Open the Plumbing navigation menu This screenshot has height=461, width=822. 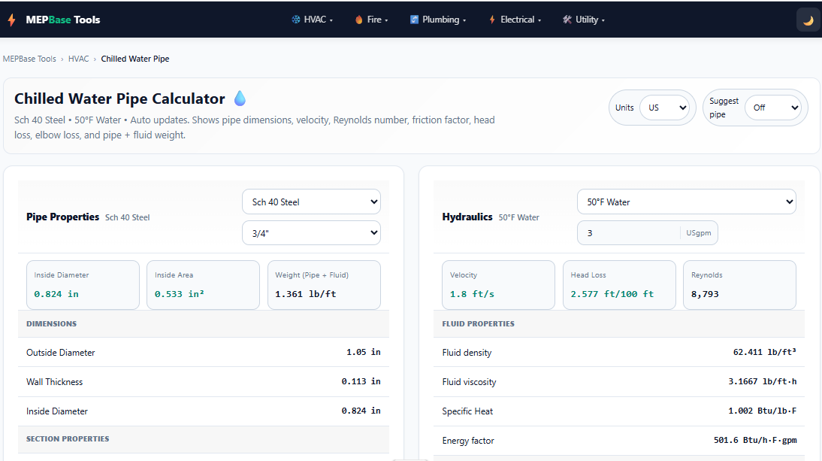point(443,20)
